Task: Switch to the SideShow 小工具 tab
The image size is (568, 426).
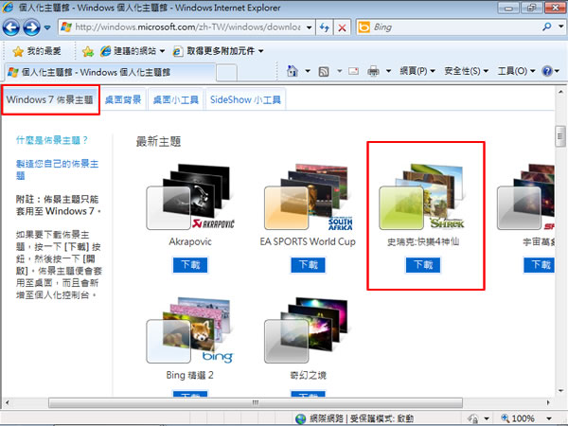Action: pyautogui.click(x=245, y=100)
